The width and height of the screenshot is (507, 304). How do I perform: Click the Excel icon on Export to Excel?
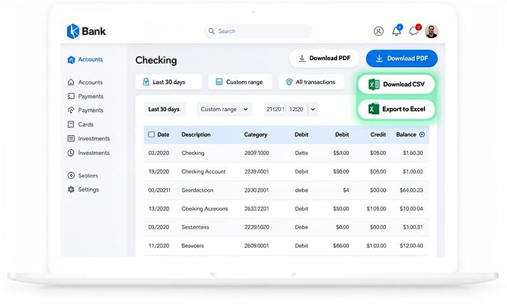pyautogui.click(x=373, y=109)
